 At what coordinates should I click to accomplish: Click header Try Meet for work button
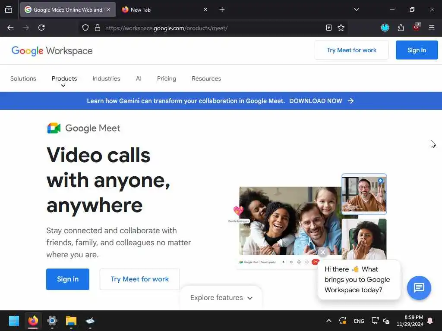point(351,50)
